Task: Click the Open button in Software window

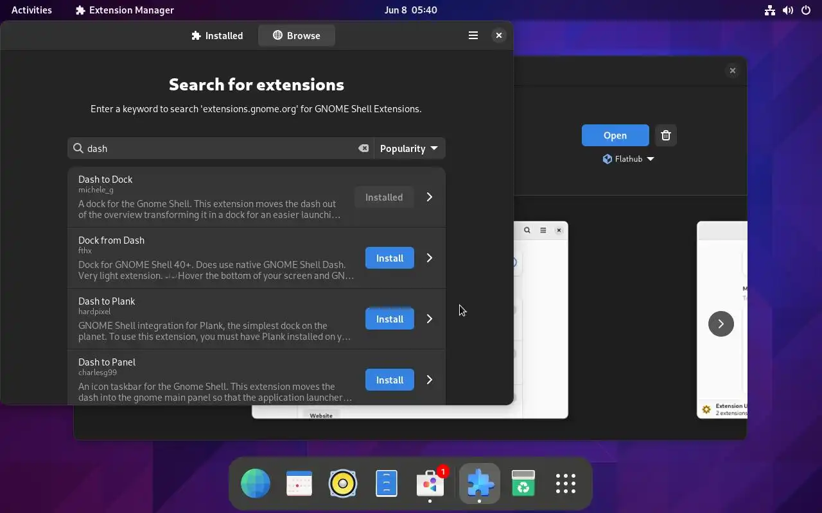Action: 615,135
